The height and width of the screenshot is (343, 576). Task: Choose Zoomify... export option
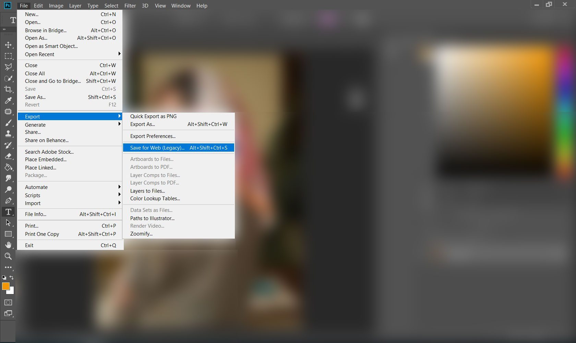click(x=179, y=233)
